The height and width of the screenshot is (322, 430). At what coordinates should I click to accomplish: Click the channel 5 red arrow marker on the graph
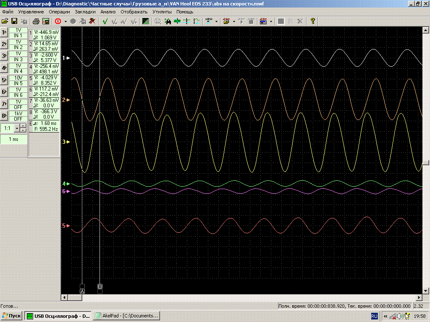66,226
